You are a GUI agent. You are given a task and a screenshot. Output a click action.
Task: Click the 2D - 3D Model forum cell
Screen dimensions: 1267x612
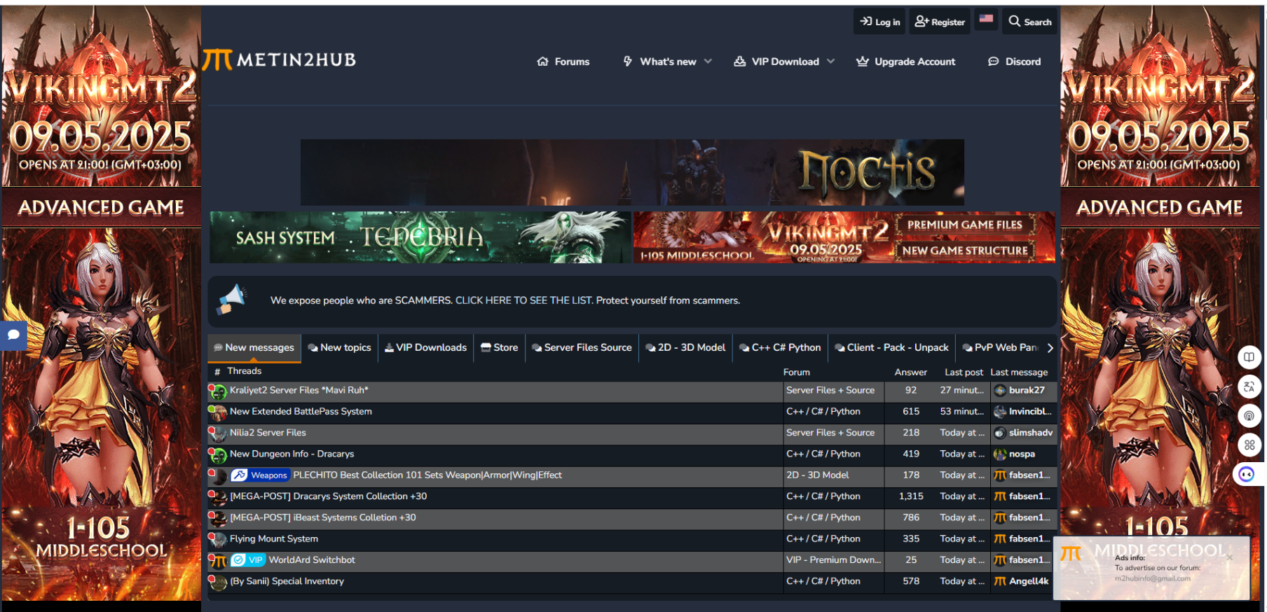pos(817,475)
